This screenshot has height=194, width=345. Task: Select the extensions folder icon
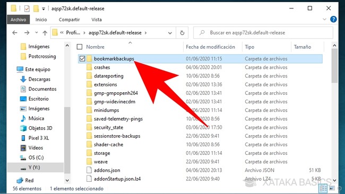(89, 84)
